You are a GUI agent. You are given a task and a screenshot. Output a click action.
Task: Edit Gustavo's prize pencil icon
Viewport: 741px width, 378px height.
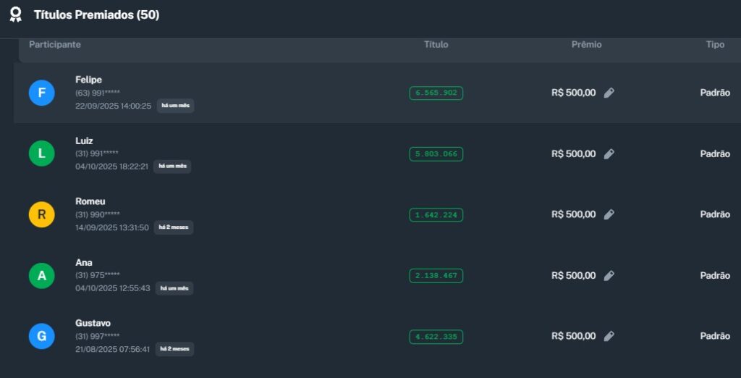point(609,336)
